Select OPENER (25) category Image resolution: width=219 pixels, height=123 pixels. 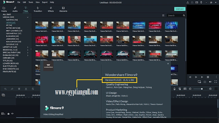[x=9, y=58]
